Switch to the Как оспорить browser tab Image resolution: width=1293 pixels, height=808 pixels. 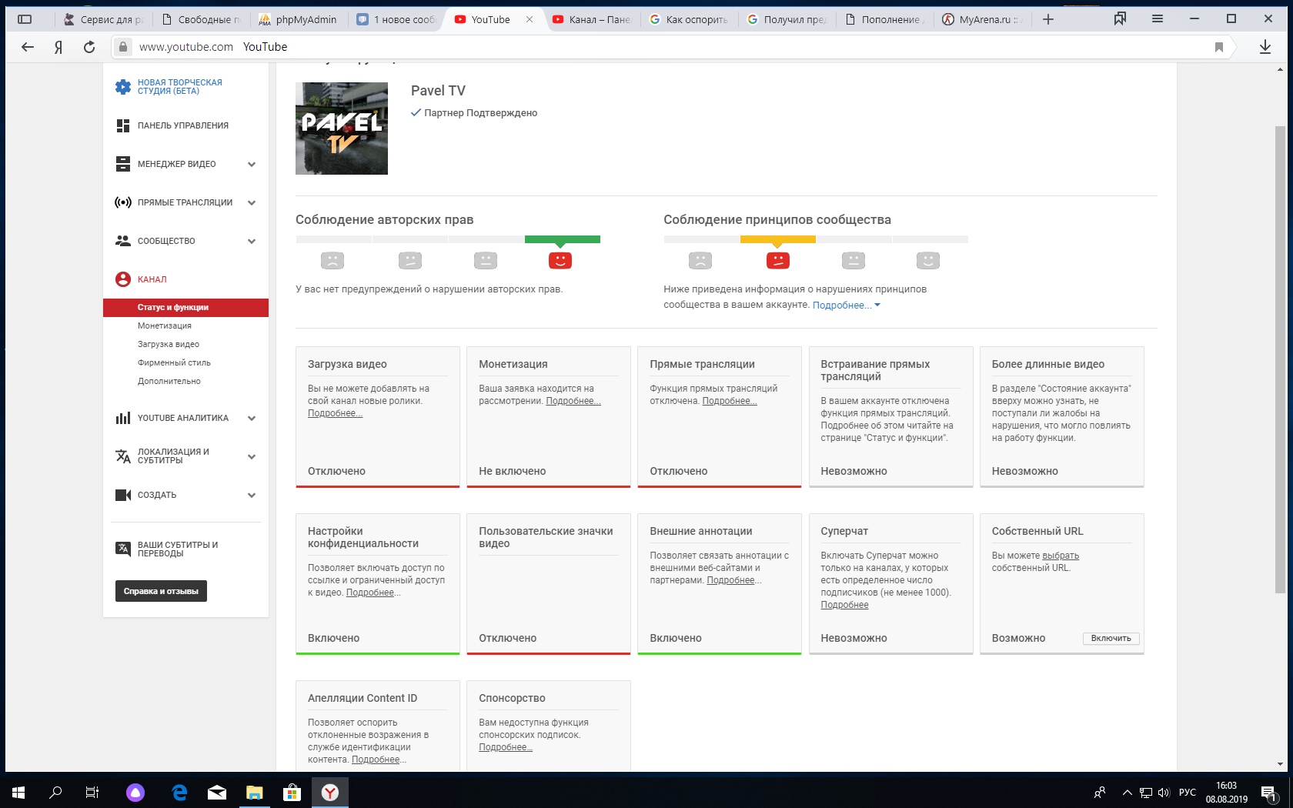689,19
